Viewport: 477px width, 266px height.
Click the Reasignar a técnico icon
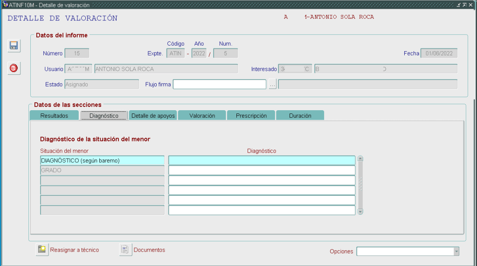42,250
